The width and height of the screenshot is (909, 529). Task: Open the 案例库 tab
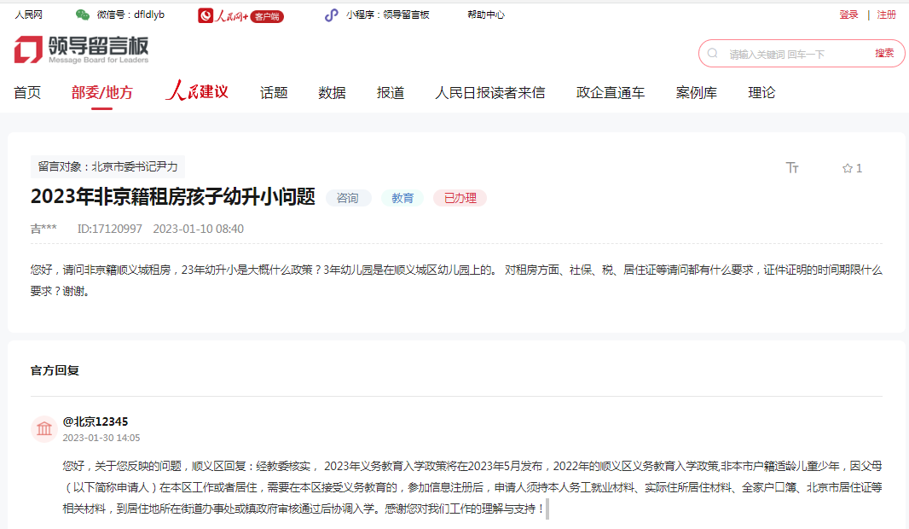(696, 93)
